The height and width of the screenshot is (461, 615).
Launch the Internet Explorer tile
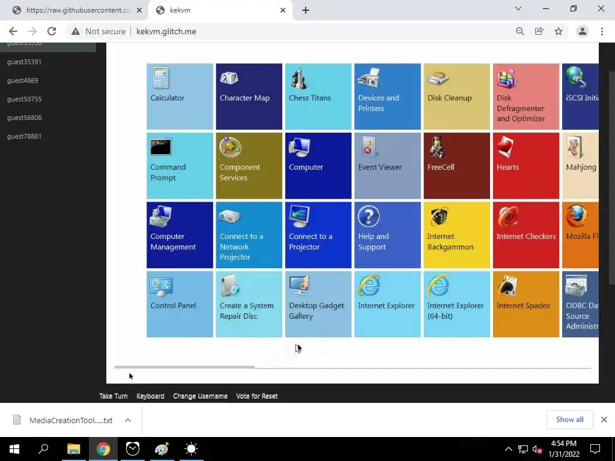coord(387,304)
